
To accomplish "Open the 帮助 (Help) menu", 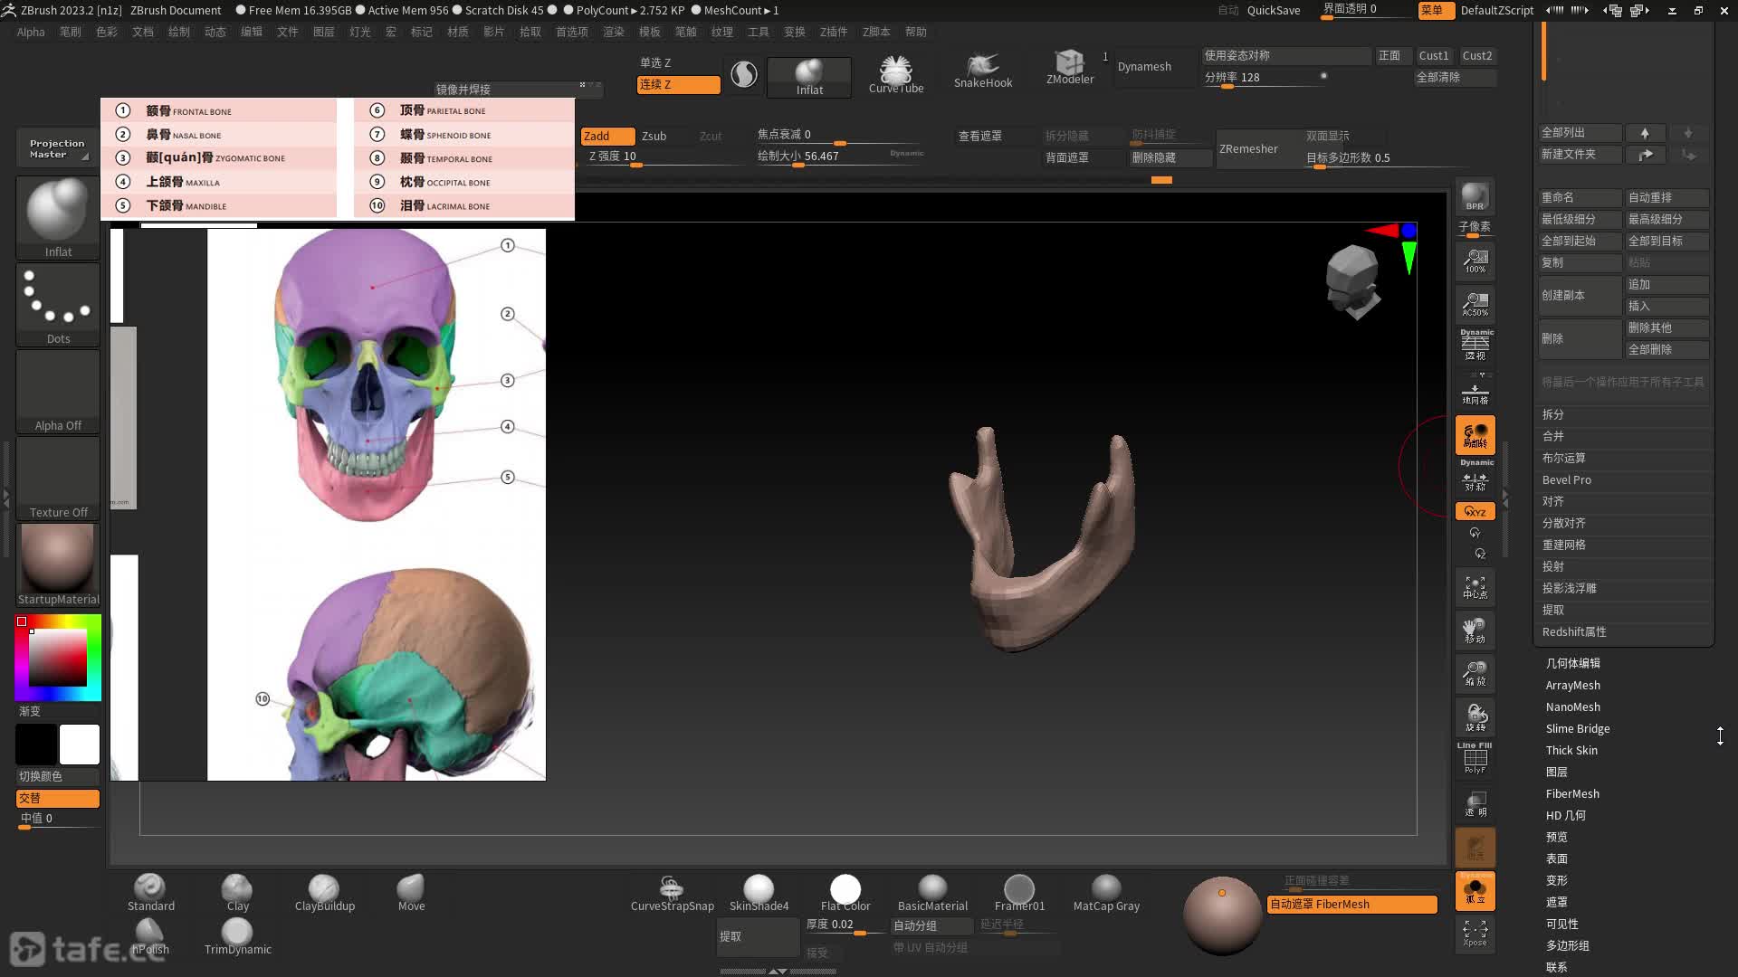I will pyautogui.click(x=916, y=32).
